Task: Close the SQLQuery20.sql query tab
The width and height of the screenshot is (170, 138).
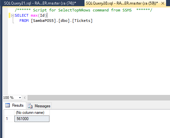Action: 163,3
